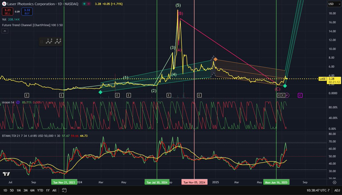
Task: Click the leftmost earnings E marker near Sep 2023
Action: pyautogui.click(x=27, y=95)
